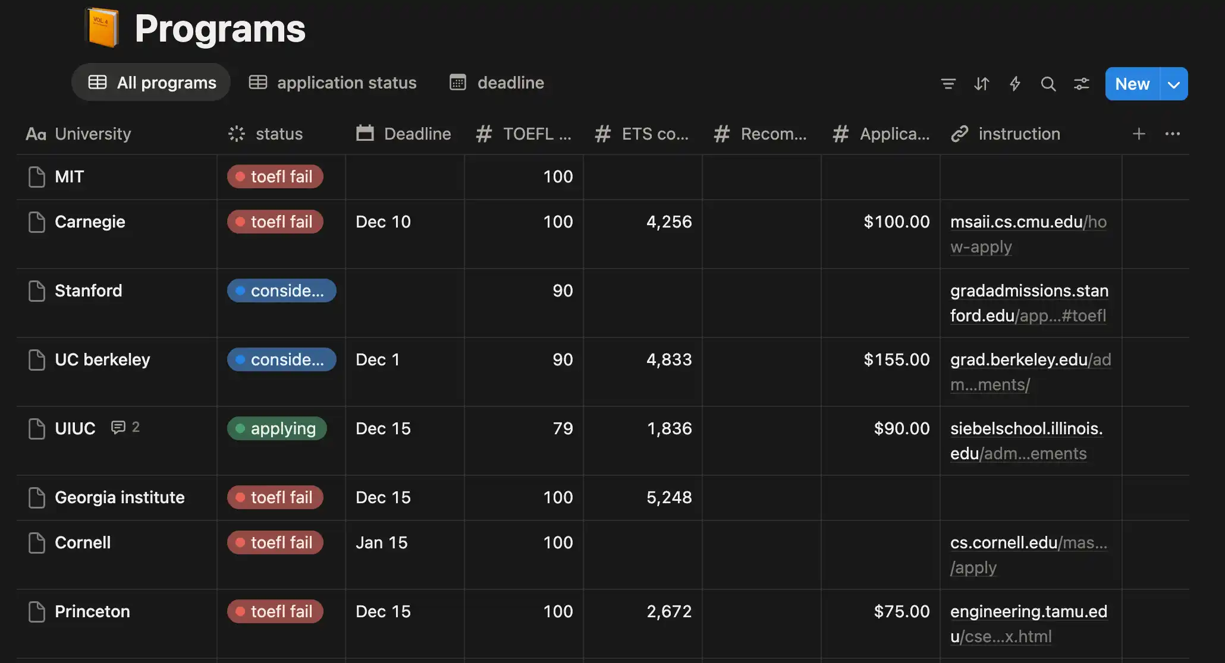Click the New button
This screenshot has height=663, width=1225.
1132,84
